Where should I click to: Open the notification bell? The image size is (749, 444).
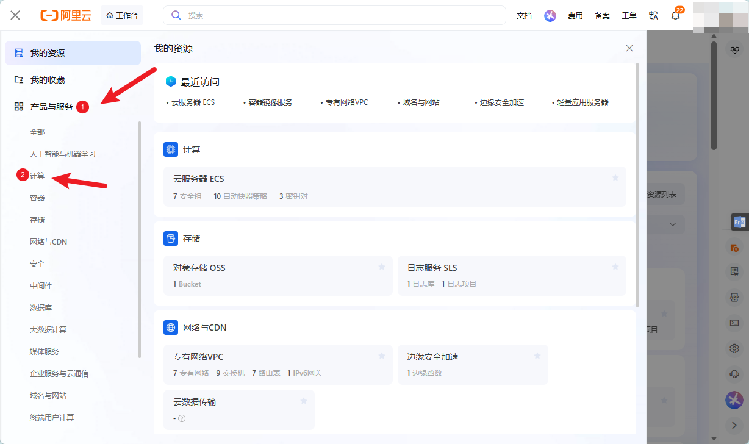pyautogui.click(x=676, y=16)
